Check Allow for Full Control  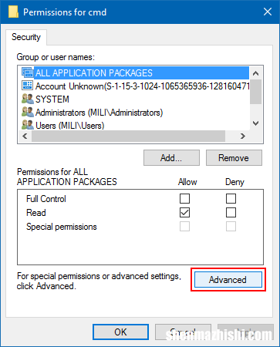pos(184,198)
